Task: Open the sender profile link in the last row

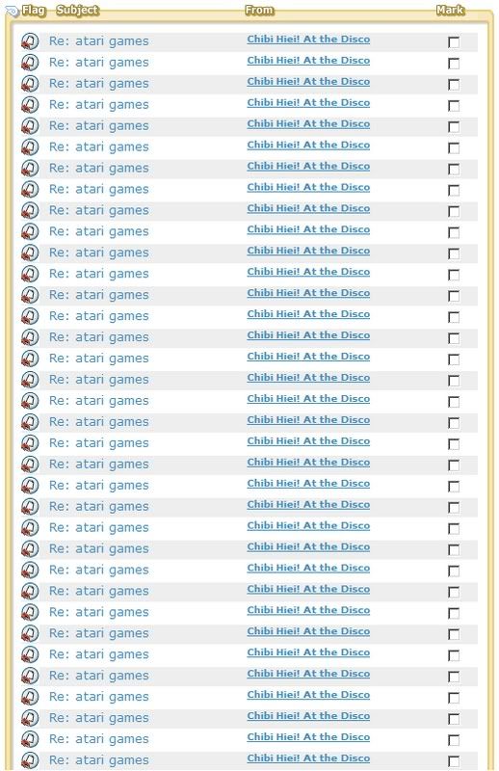Action: tap(308, 758)
